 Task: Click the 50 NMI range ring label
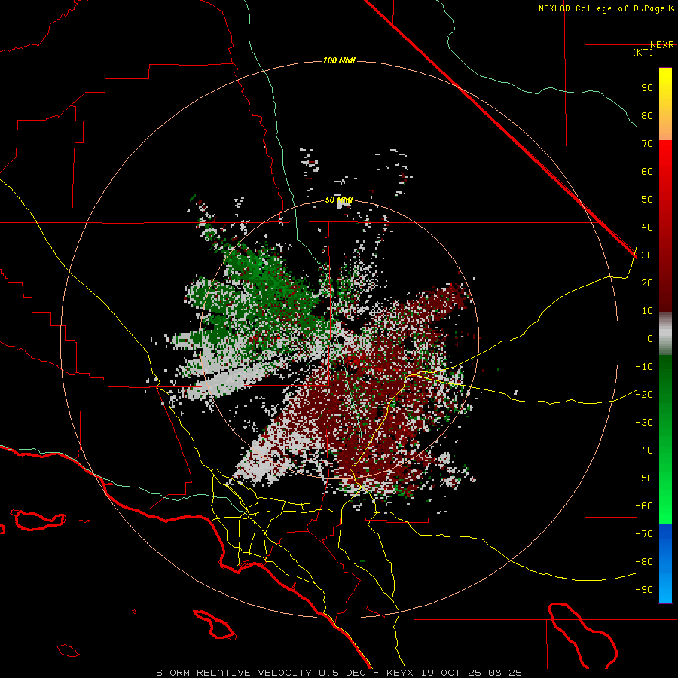tap(339, 200)
